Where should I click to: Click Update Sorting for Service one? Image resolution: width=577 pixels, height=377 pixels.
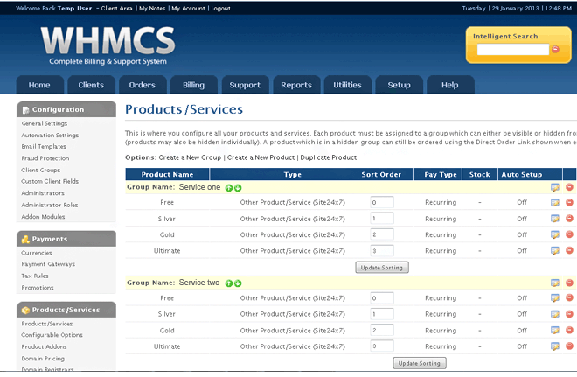tap(382, 268)
